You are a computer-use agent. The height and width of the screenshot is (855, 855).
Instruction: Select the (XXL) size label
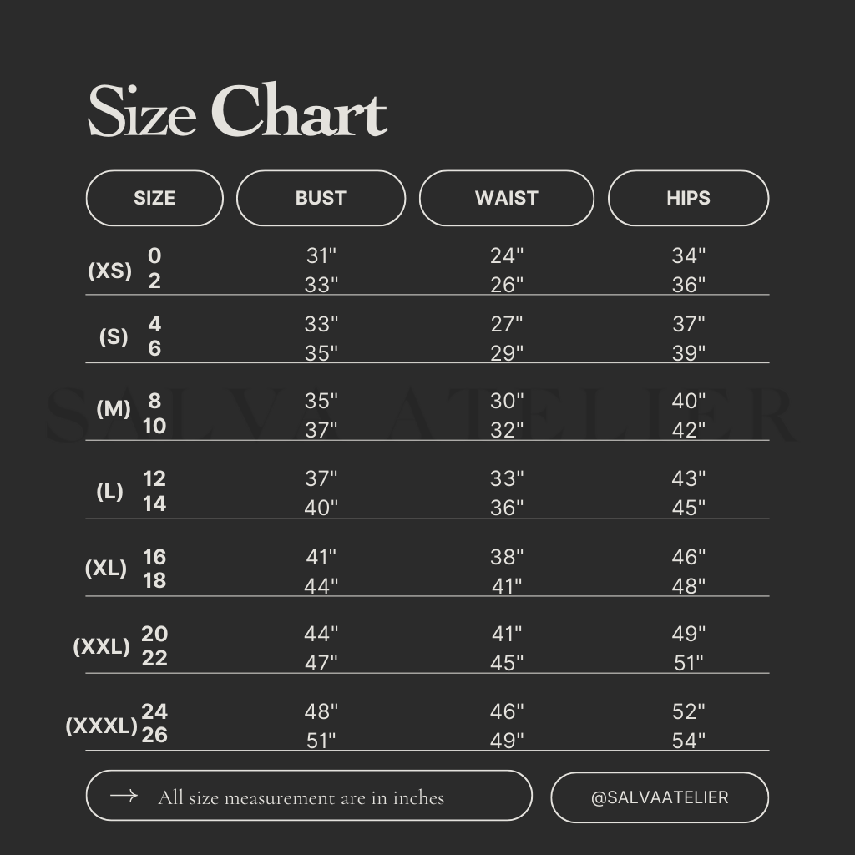click(x=102, y=646)
